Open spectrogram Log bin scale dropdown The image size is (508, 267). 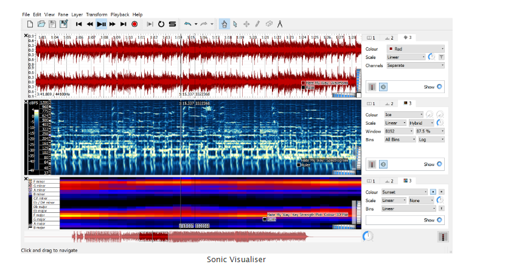pyautogui.click(x=431, y=139)
